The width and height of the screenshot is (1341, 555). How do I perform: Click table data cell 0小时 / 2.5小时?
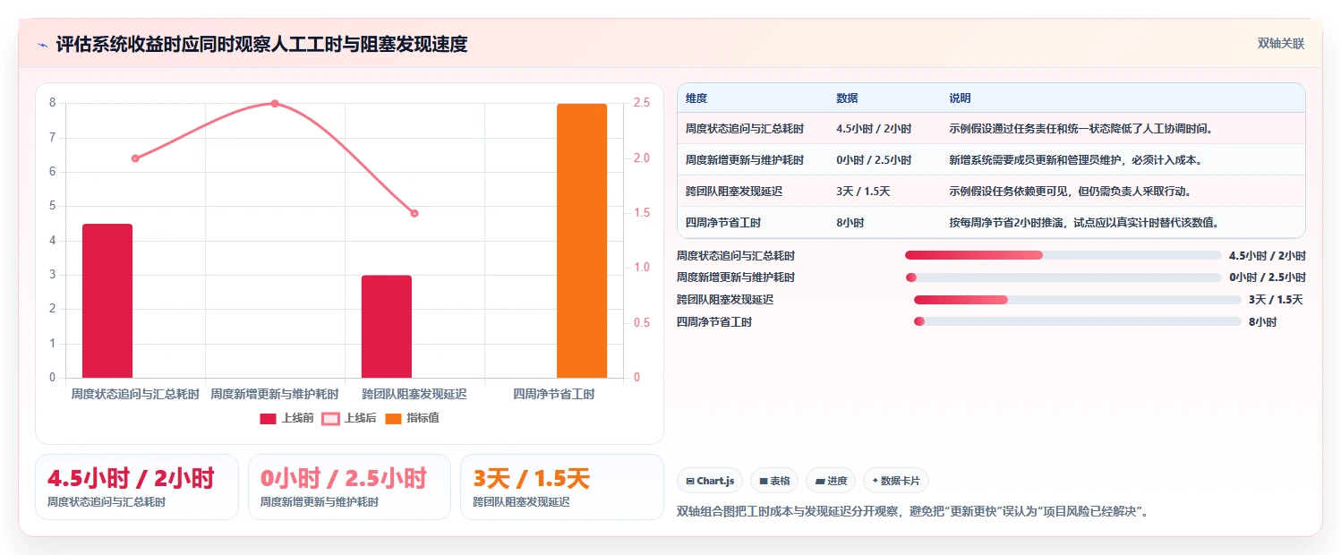pyautogui.click(x=874, y=160)
